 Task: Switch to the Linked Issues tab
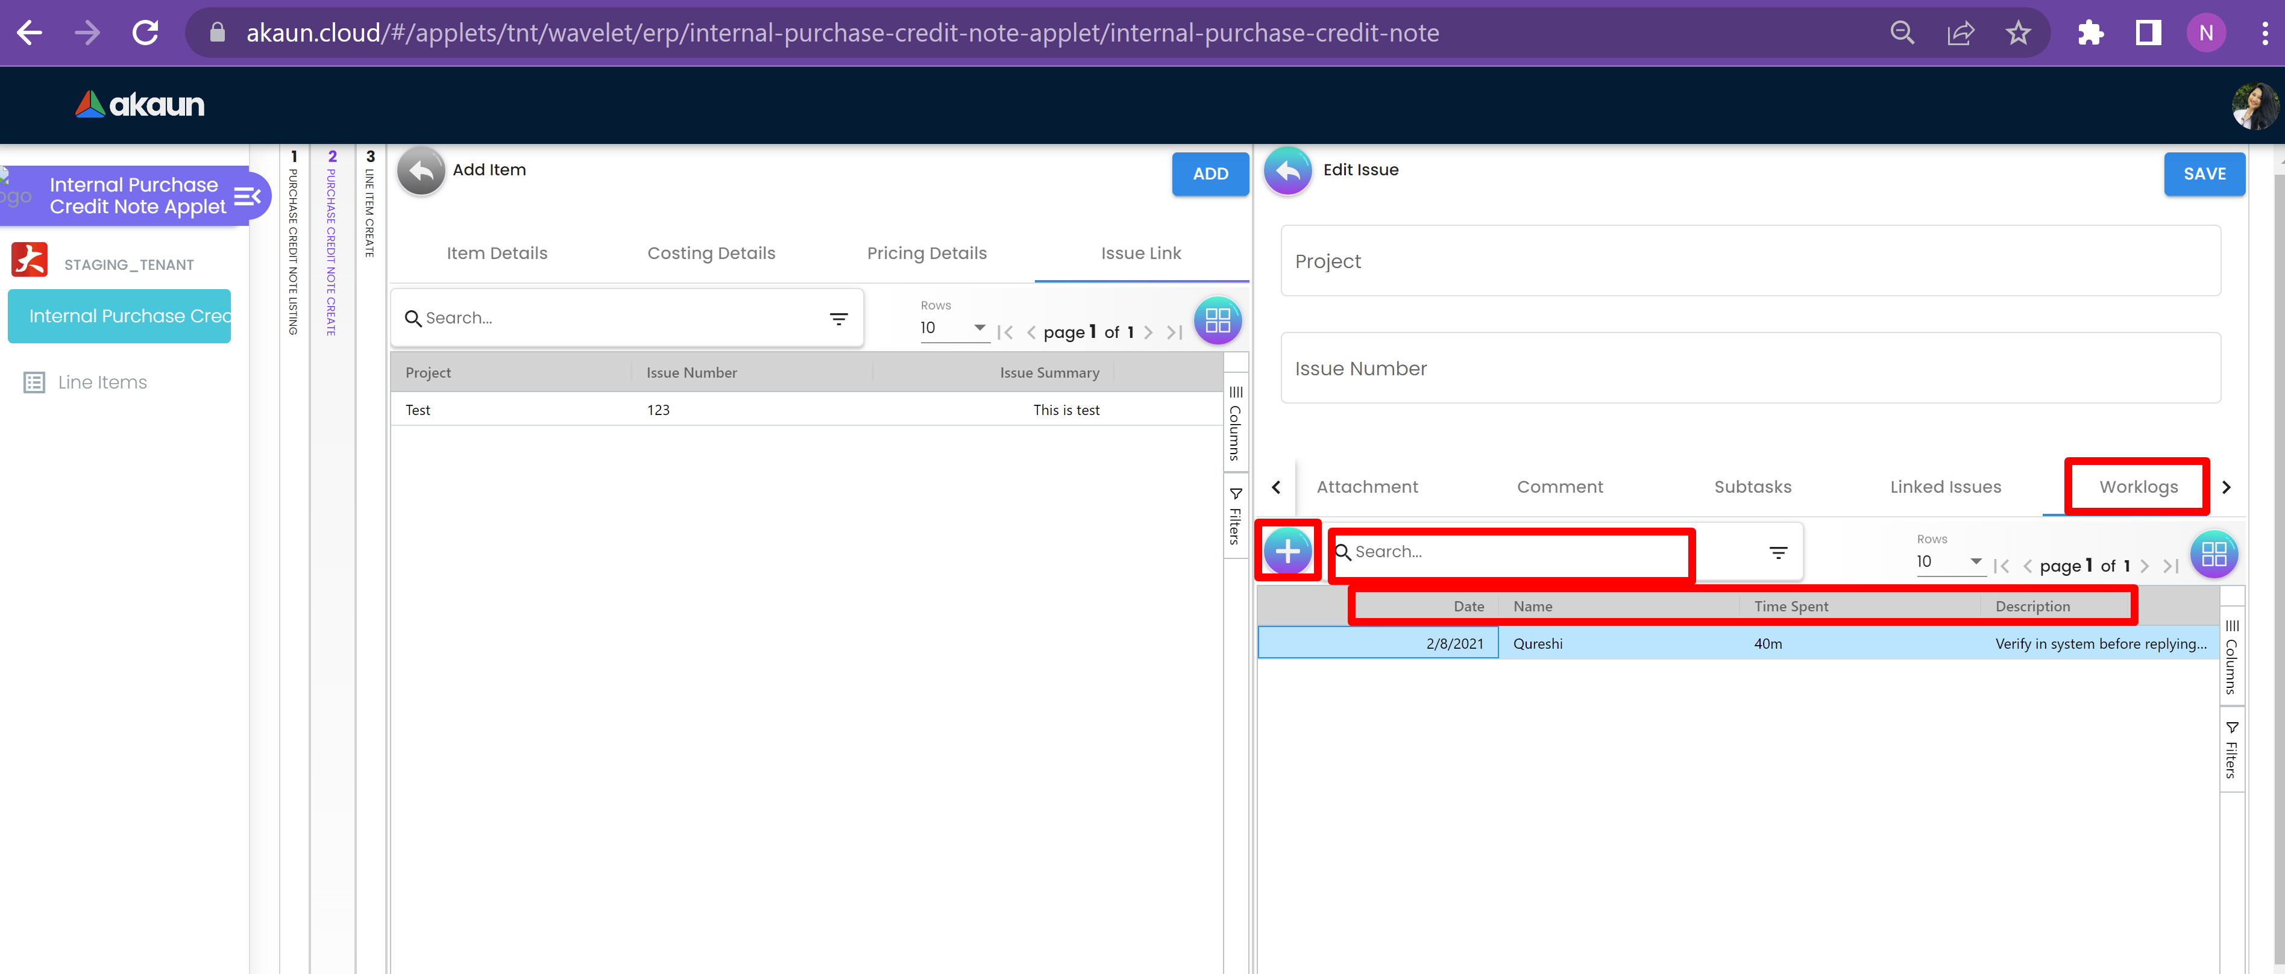[x=1944, y=487]
